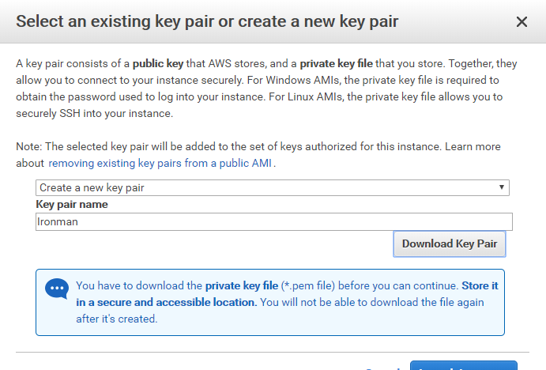The image size is (546, 370).
Task: Click the dialog title heading text
Action: pos(207,22)
